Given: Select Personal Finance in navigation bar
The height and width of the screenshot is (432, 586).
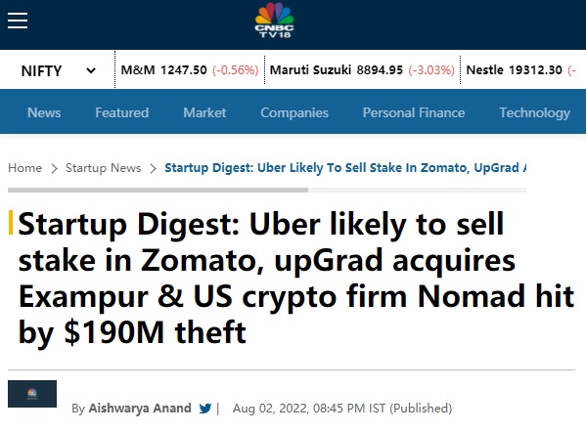Looking at the screenshot, I should pyautogui.click(x=414, y=112).
